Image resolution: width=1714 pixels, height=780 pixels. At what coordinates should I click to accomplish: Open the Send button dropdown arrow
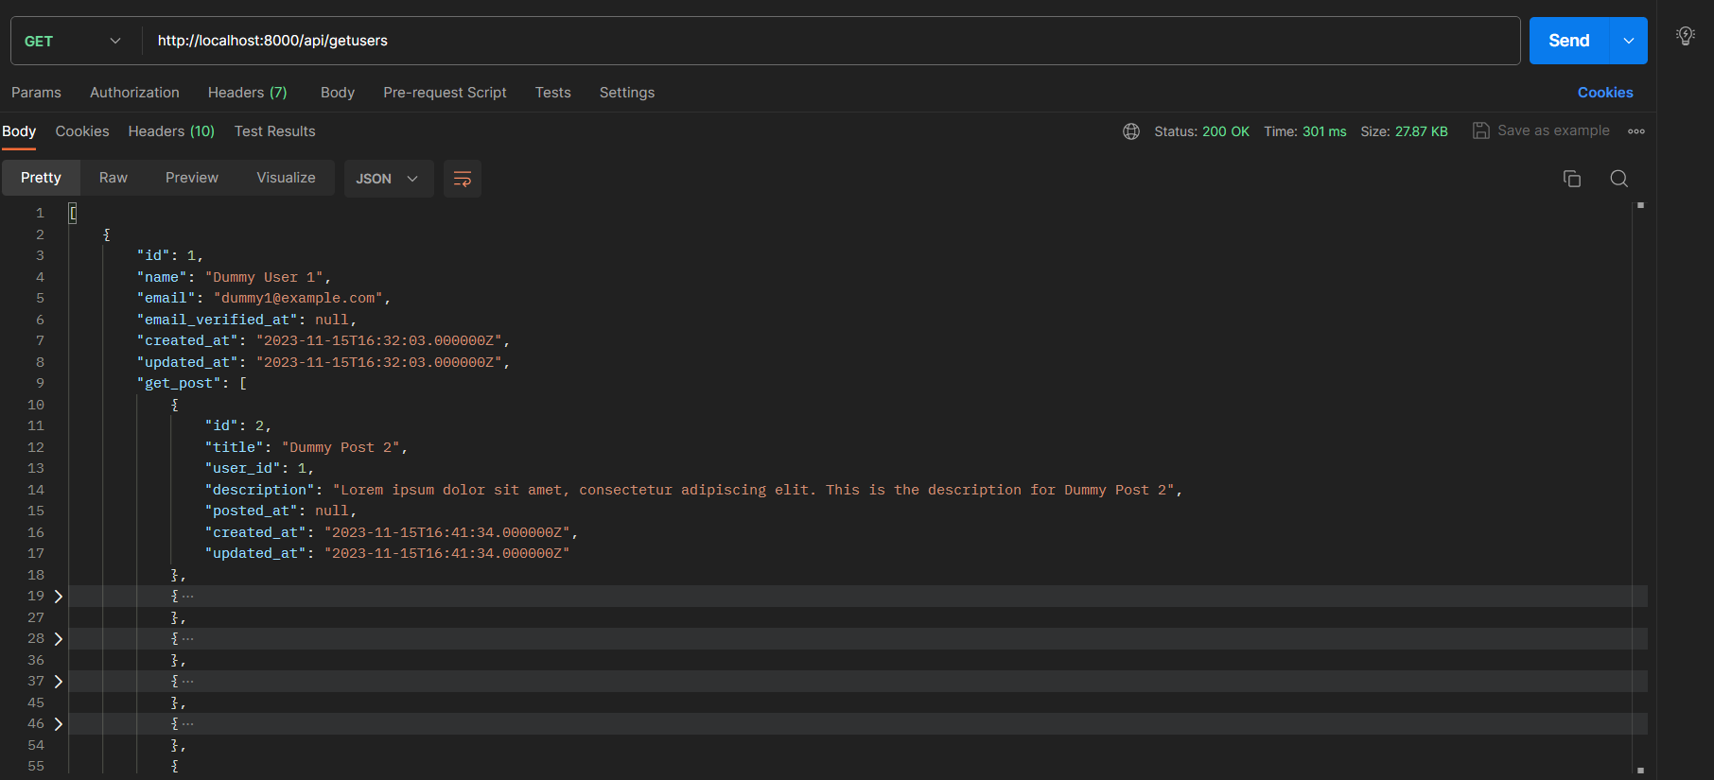pos(1628,41)
